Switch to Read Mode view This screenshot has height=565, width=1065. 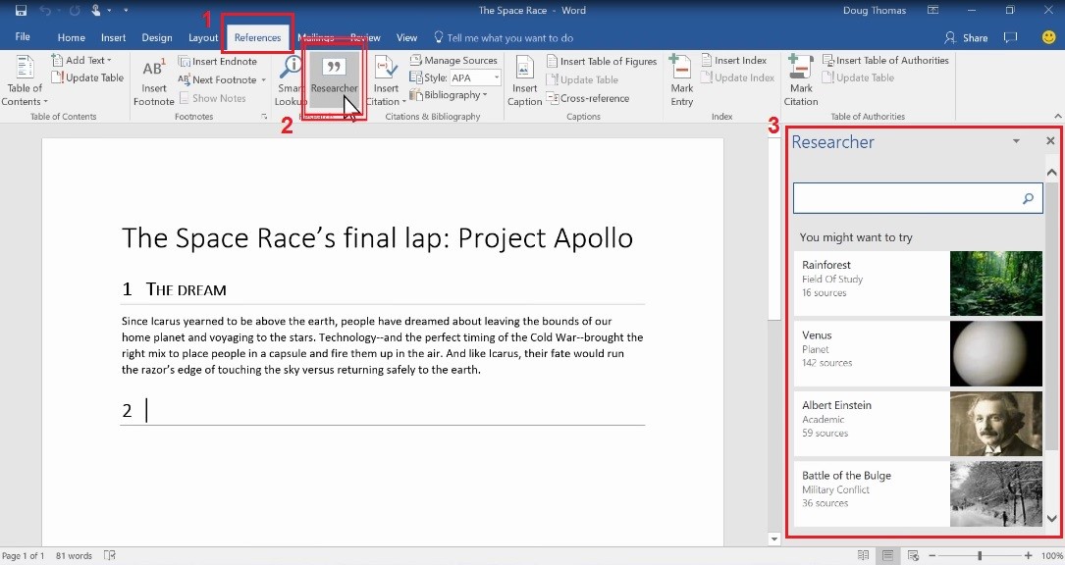pos(863,555)
